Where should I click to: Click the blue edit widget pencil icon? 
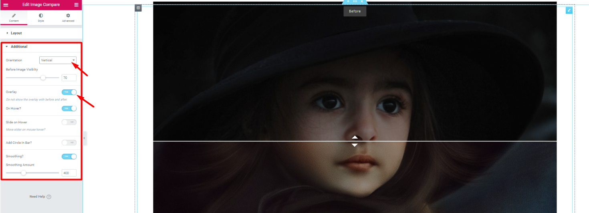tap(569, 10)
